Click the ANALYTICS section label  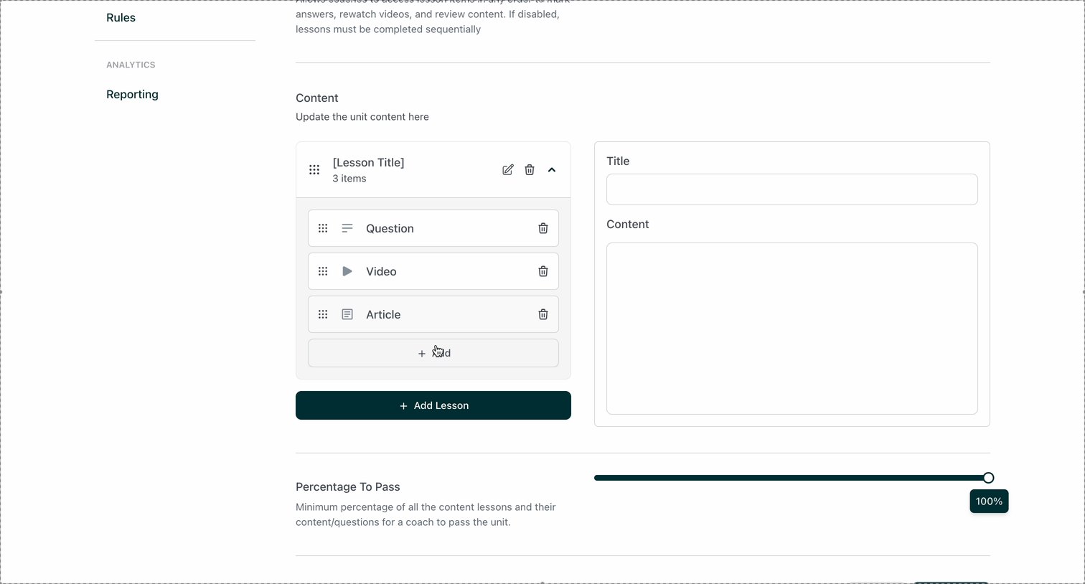click(x=131, y=65)
